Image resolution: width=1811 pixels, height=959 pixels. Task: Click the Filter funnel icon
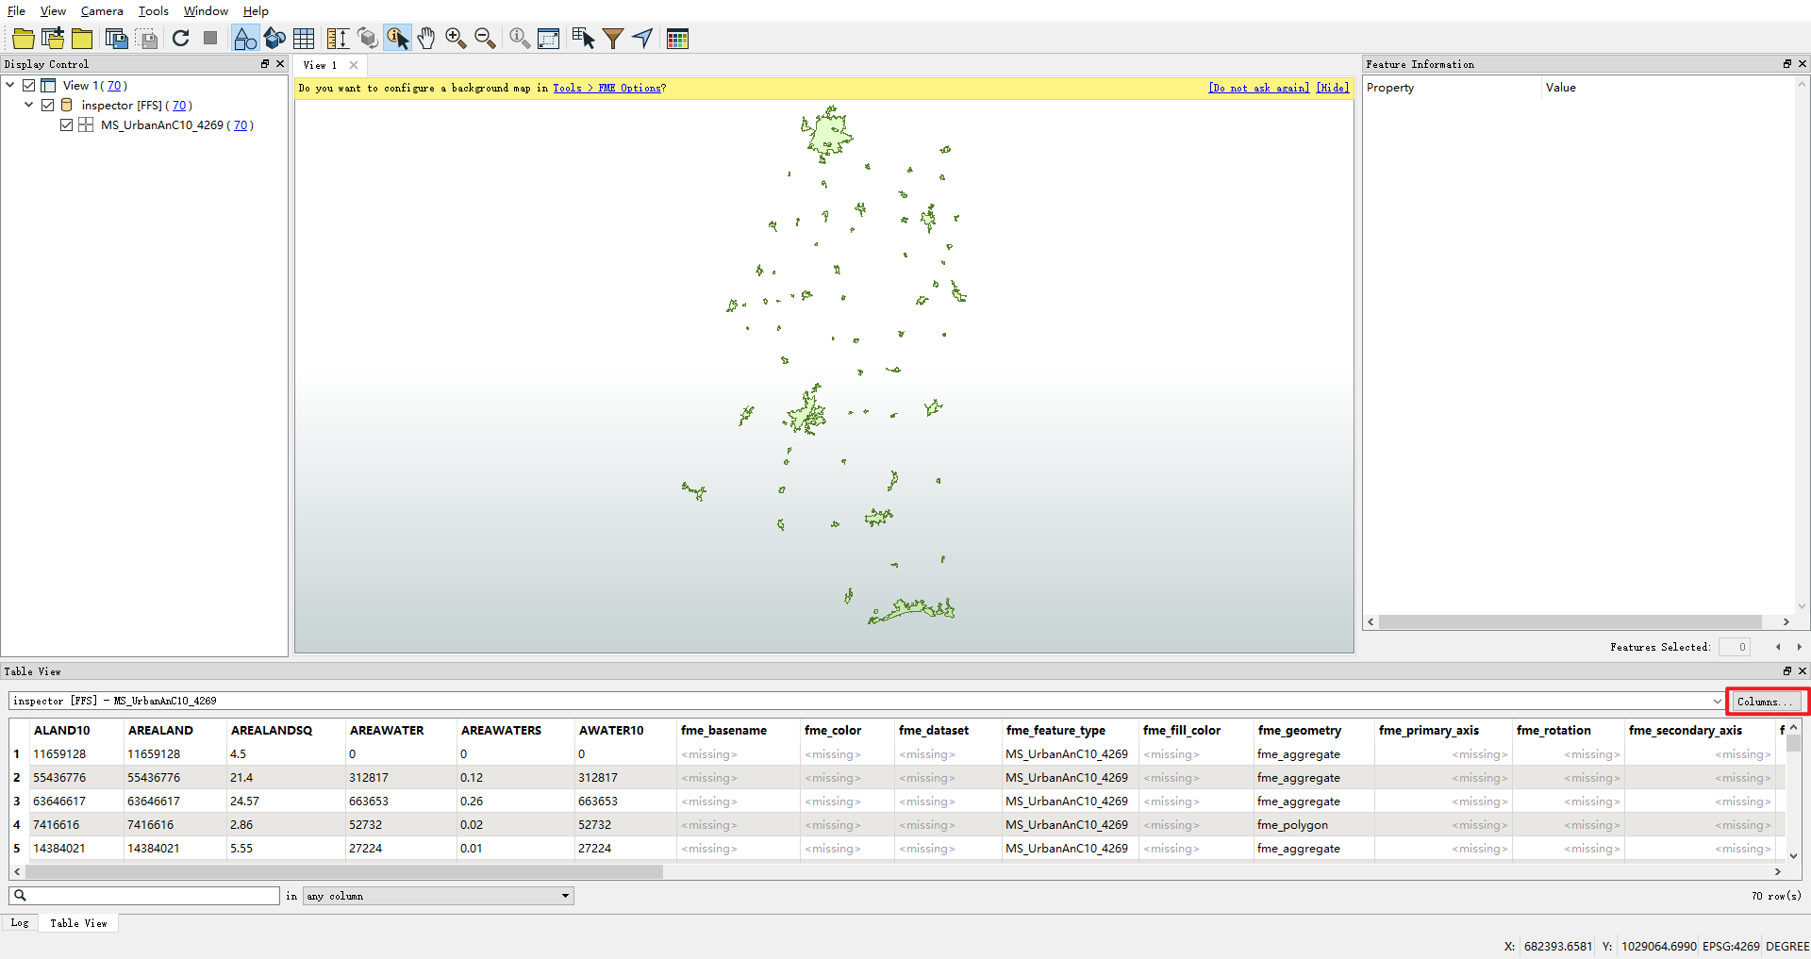[x=613, y=39]
